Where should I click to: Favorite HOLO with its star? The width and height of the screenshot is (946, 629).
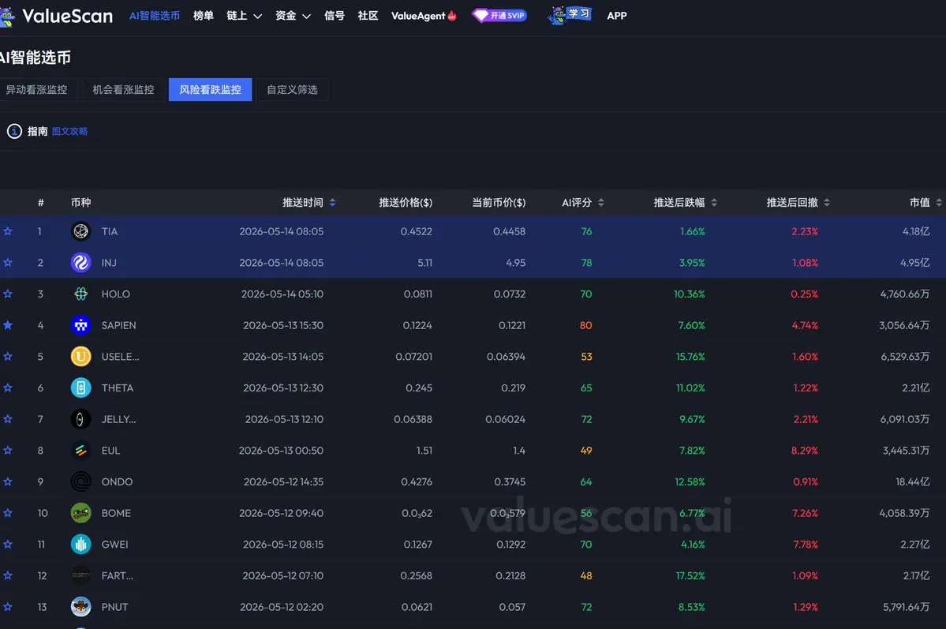(8, 294)
